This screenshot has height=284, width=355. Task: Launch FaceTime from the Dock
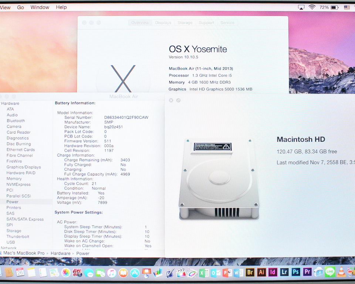coord(100,273)
